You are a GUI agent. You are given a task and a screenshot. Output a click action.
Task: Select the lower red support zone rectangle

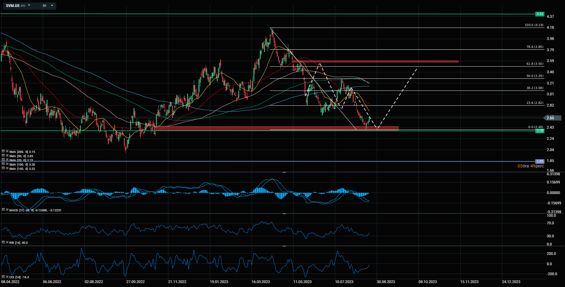(276, 128)
